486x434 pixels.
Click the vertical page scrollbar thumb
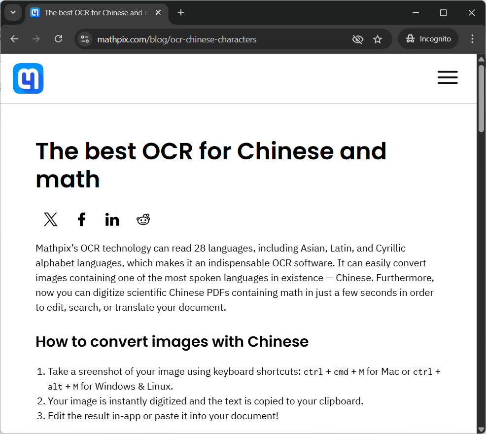[481, 99]
